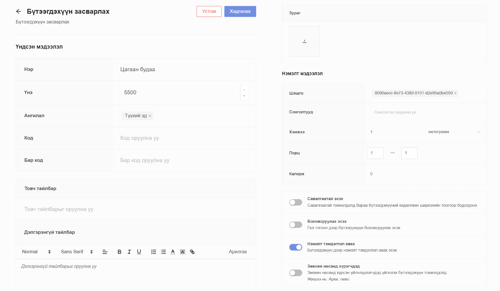Toggle underline formatting in editor
The height and width of the screenshot is (291, 500).
point(139,252)
